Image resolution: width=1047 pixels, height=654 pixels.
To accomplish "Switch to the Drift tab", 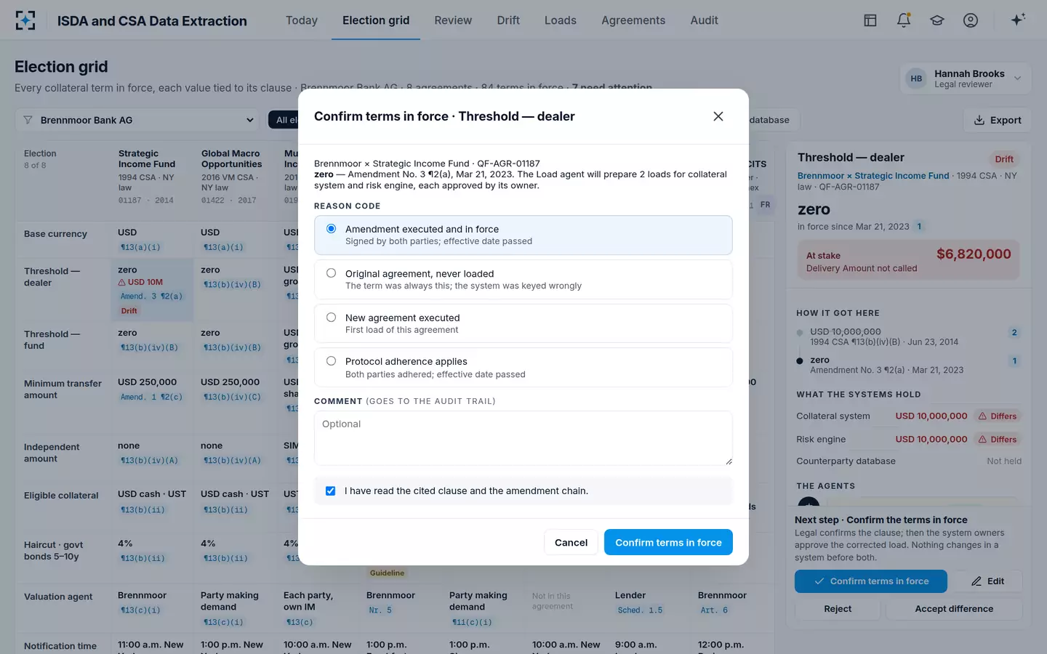I will (x=508, y=20).
